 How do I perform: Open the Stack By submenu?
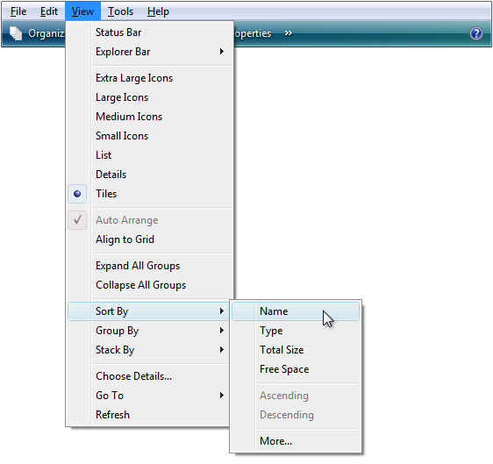tap(148, 350)
